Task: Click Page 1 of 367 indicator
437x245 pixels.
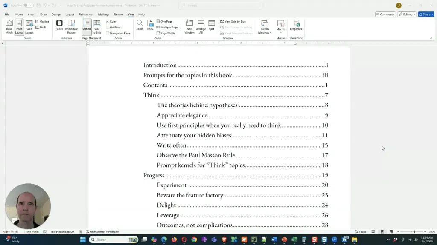Action: click(x=10, y=231)
